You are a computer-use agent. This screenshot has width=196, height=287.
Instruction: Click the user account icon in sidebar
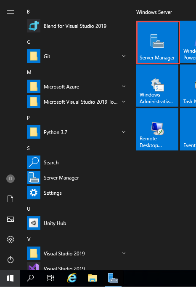tap(11, 179)
